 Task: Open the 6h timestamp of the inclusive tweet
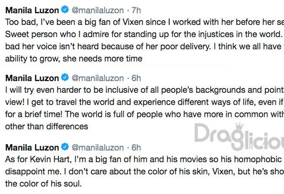tap(136, 78)
